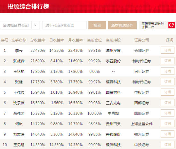Open player name 余伟才
Image resolution: width=176 pixels, height=149 pixels.
[x=19, y=113]
